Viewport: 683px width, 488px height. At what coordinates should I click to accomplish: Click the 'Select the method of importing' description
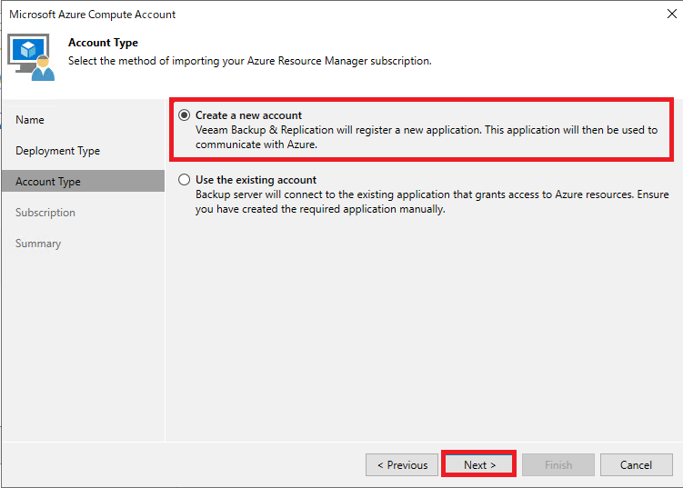click(249, 61)
